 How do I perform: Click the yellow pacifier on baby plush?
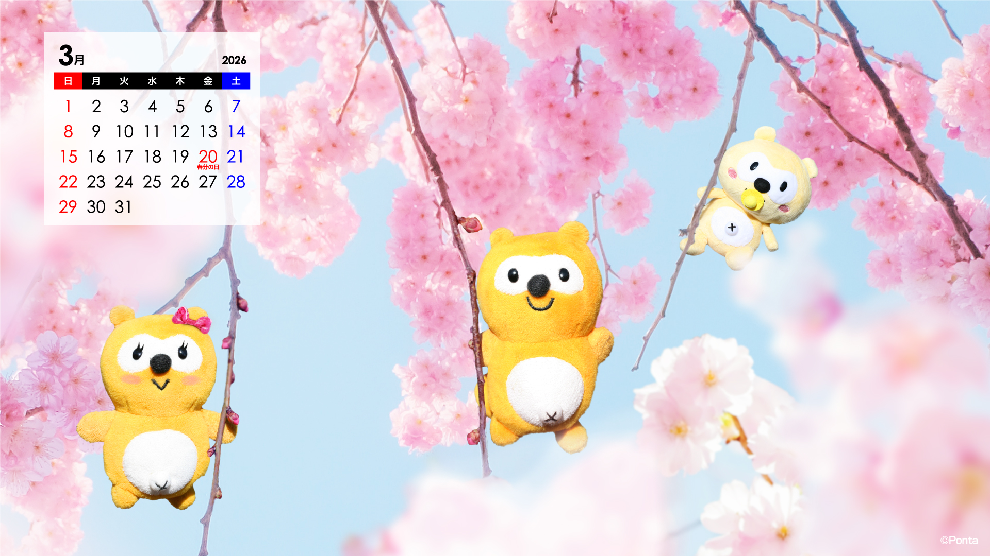coord(752,201)
